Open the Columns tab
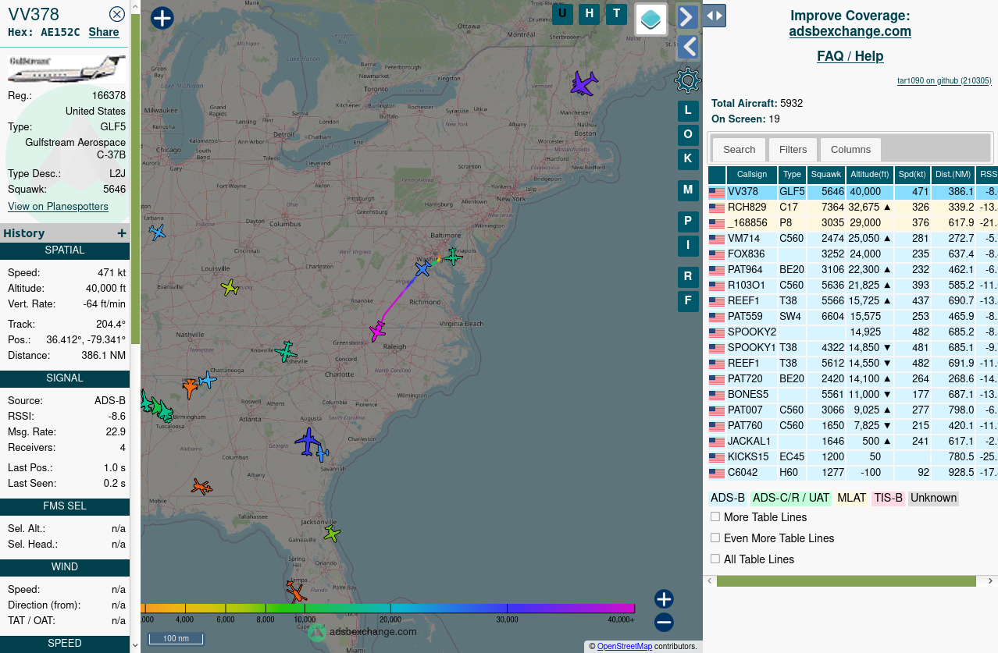998x653 pixels. 850,150
